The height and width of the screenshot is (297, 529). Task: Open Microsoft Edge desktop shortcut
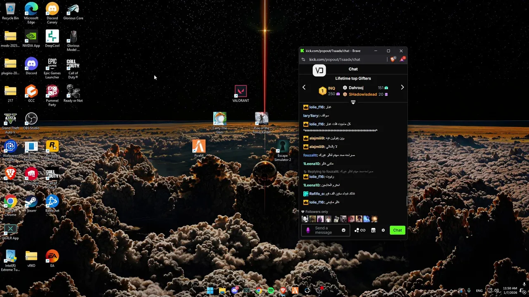click(31, 13)
